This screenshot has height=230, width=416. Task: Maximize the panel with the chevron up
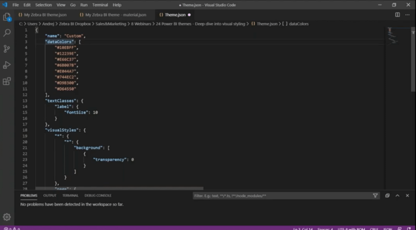[x=397, y=196]
